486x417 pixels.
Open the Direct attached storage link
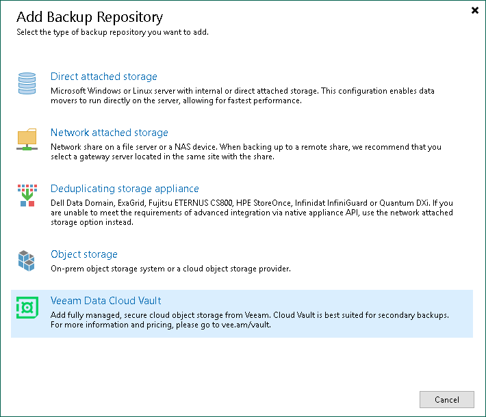point(104,77)
